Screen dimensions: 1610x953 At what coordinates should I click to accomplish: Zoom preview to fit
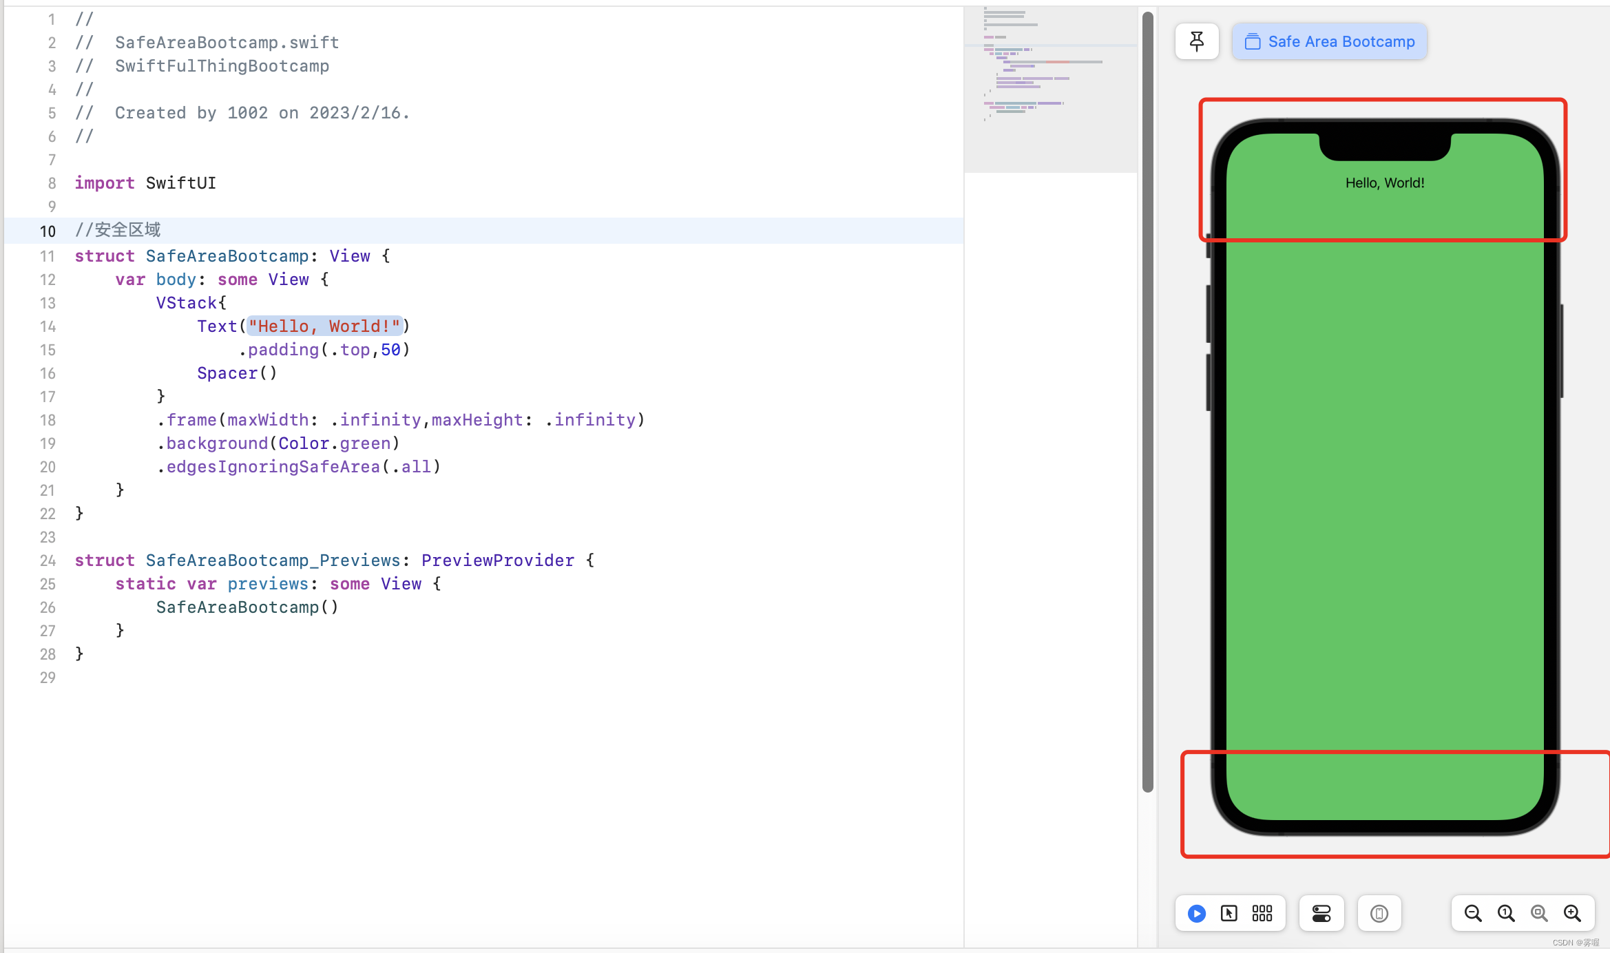click(x=1539, y=913)
